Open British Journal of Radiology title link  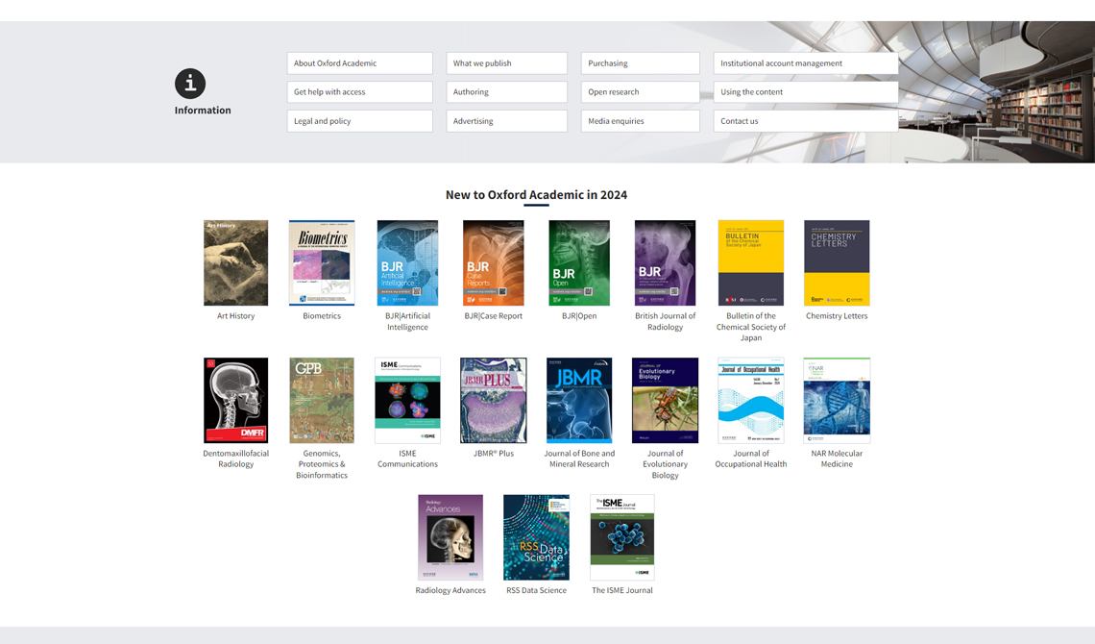pyautogui.click(x=666, y=321)
